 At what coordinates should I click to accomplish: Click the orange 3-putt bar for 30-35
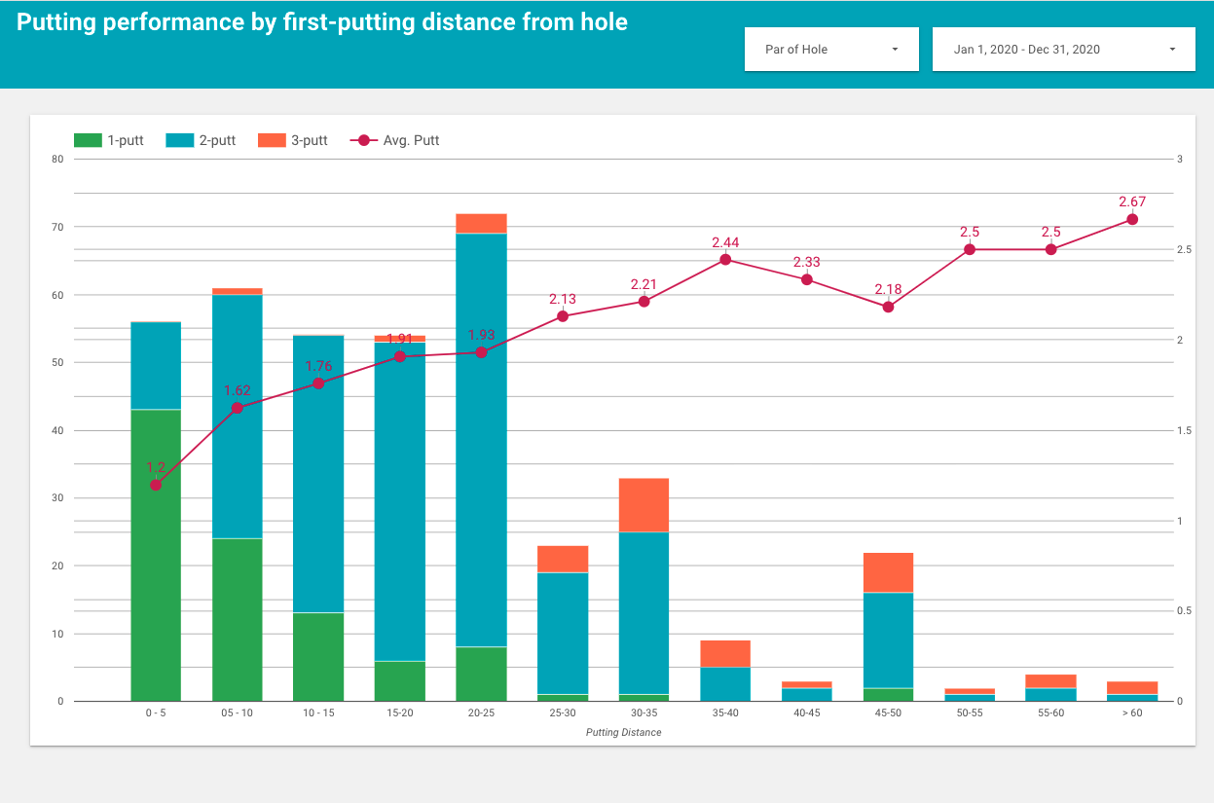[x=644, y=505]
